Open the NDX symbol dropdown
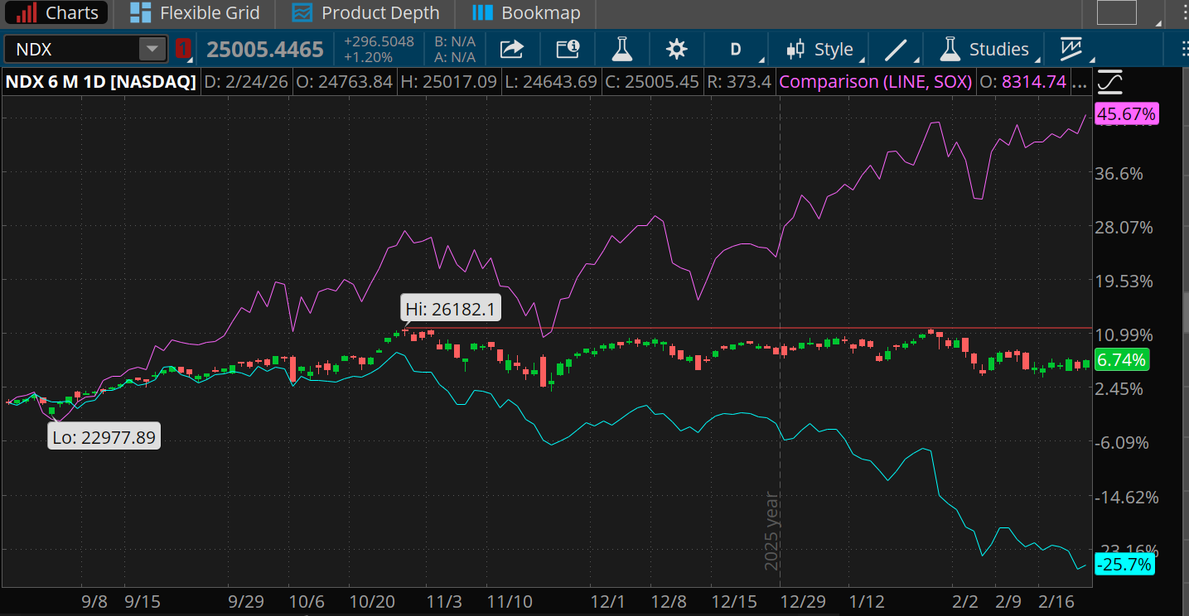 tap(152, 49)
